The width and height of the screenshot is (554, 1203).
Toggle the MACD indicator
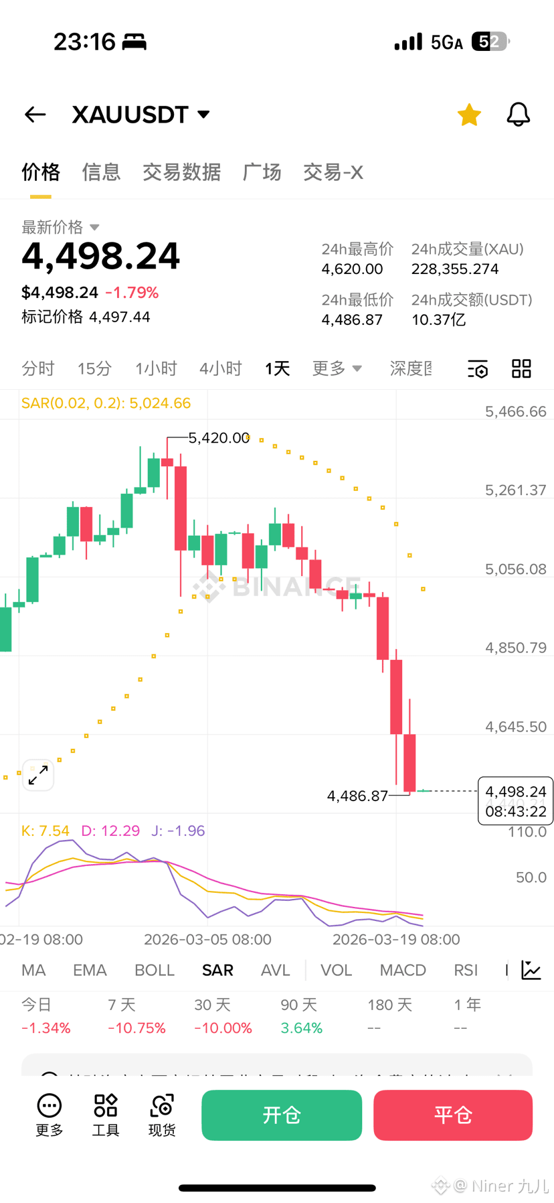point(403,970)
